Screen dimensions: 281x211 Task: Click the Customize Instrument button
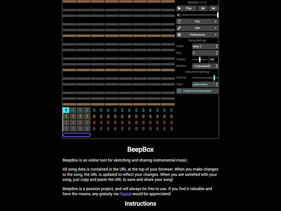pyautogui.click(x=197, y=91)
